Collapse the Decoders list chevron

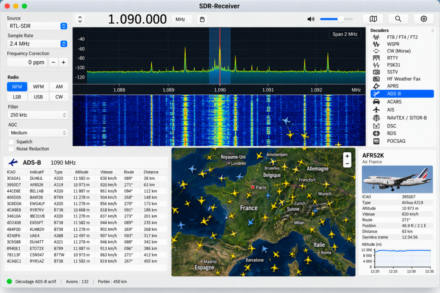(432, 30)
